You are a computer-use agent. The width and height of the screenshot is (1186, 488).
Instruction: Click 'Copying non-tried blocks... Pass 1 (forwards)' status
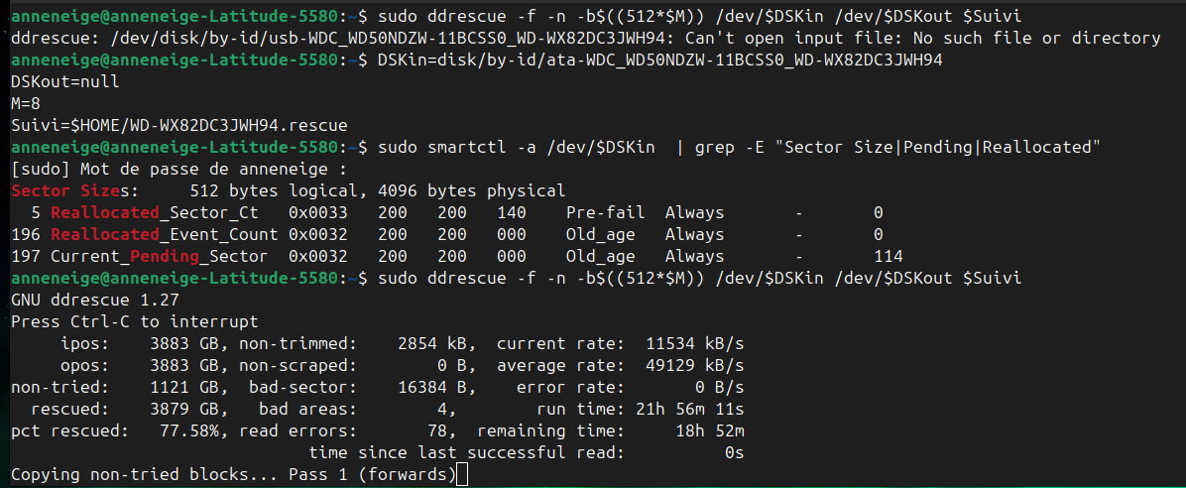pos(234,476)
